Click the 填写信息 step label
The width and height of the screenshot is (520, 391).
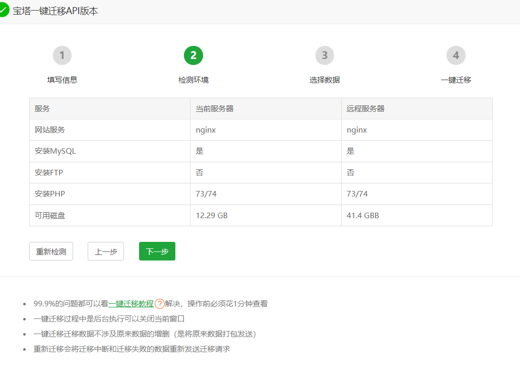click(x=62, y=80)
